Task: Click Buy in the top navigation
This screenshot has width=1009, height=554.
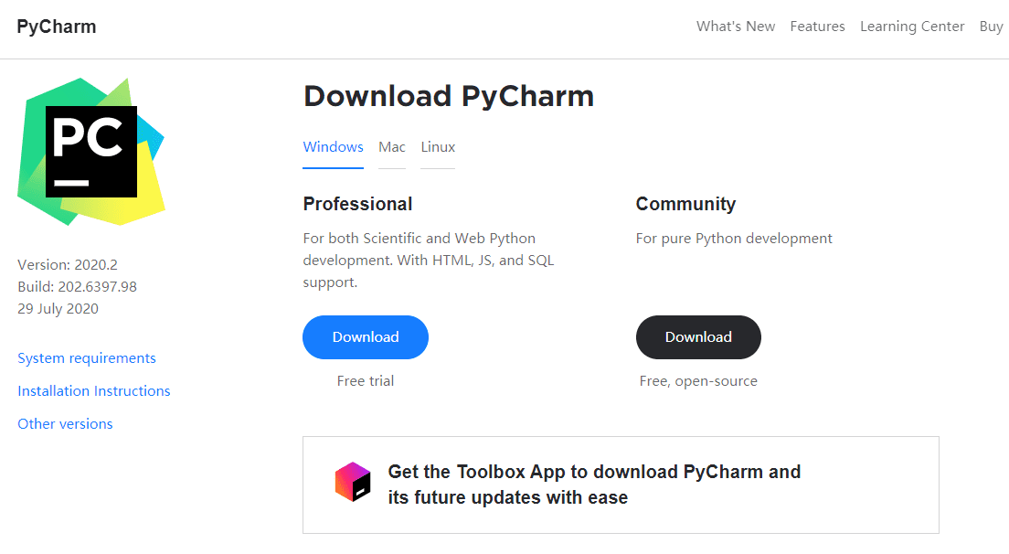Action: tap(991, 27)
